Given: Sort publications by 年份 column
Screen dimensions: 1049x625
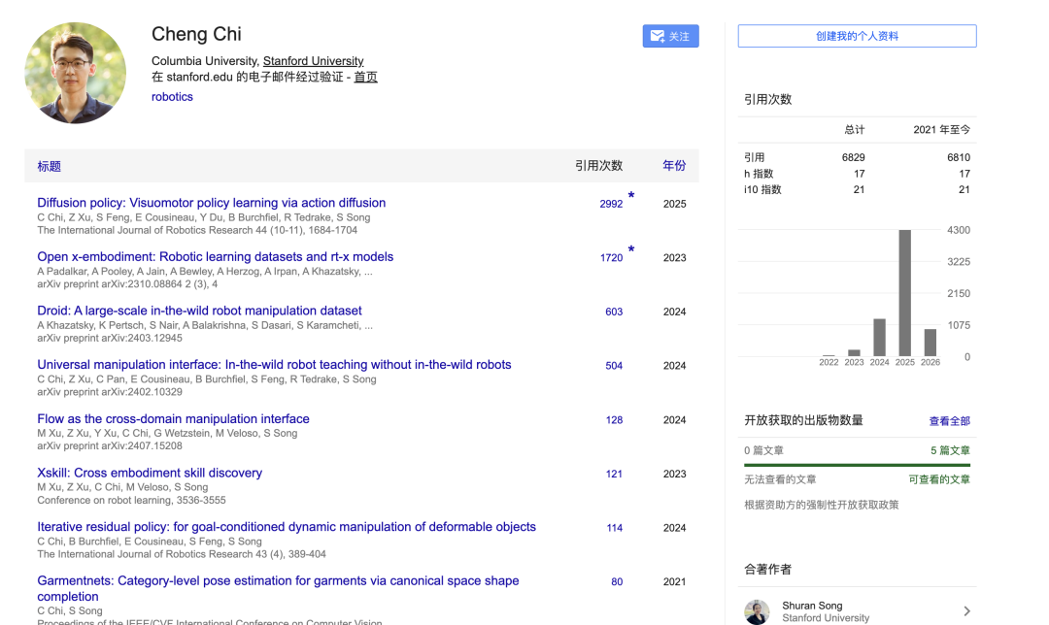Looking at the screenshot, I should coord(674,166).
